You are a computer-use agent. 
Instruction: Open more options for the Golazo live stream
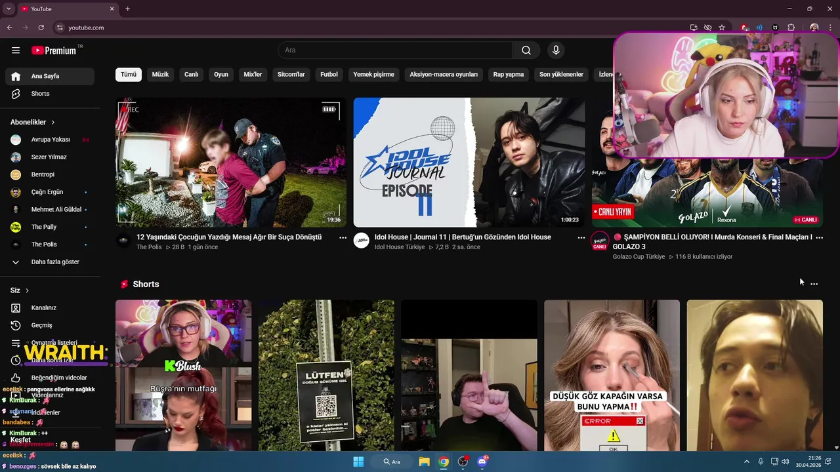[819, 238]
